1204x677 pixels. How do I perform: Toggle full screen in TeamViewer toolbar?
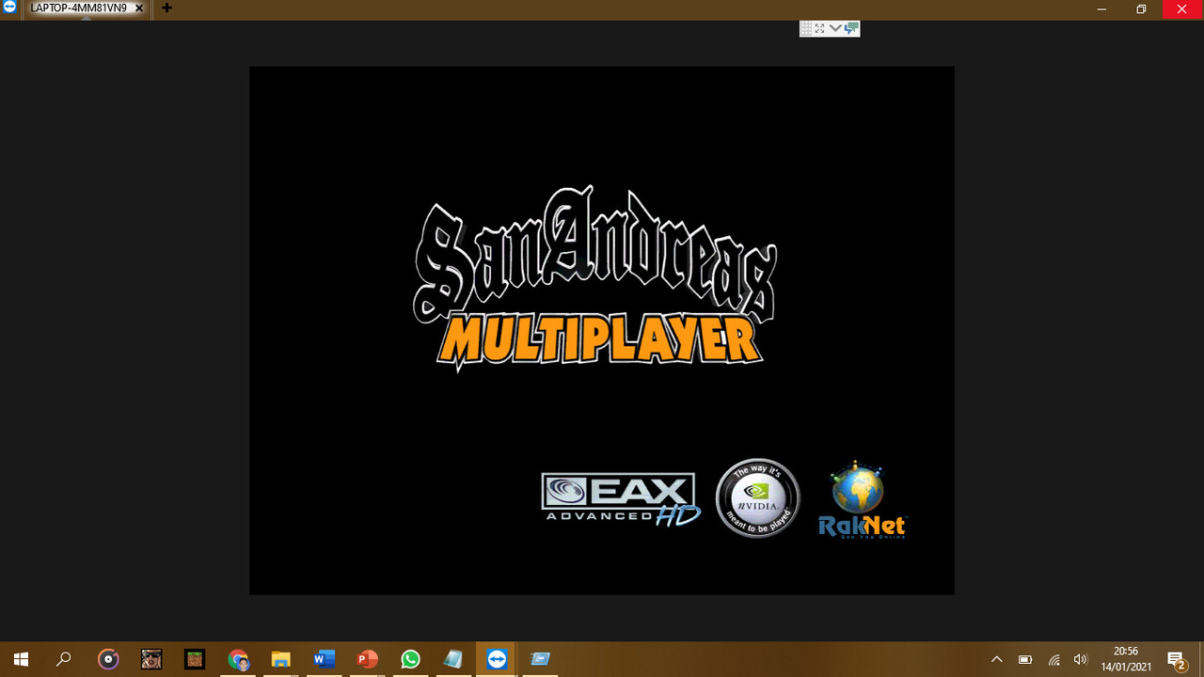[820, 29]
